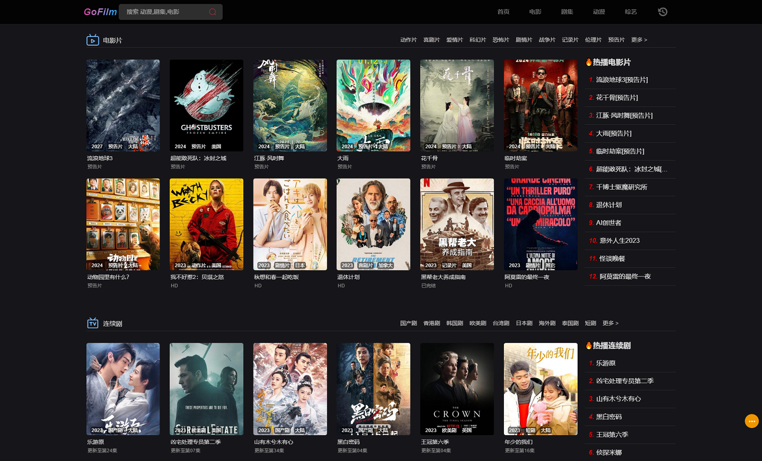Click hot movie 千博士驱魔研究所 in ranking
The height and width of the screenshot is (461, 762).
(x=621, y=187)
